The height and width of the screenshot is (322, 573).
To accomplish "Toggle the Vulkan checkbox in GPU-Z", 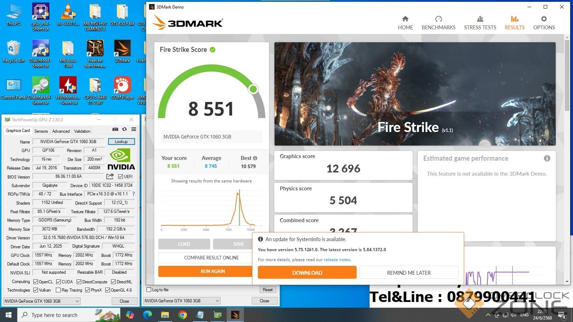I will pyautogui.click(x=35, y=290).
